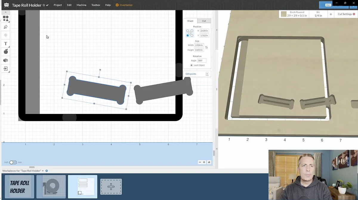This screenshot has height=200, width=358.
Task: Toggle Lock Object option
Action: coord(197,65)
